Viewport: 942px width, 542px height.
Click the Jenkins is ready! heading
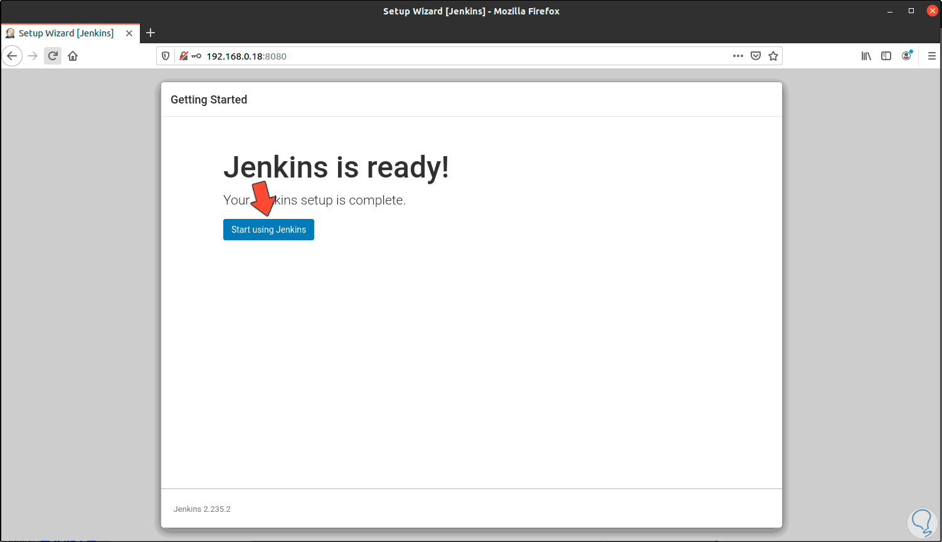(336, 167)
